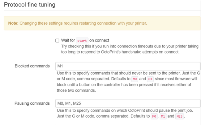Screen dimensions: 201x125
Task: Click the connection timeouts help text
Action: [130, 49]
